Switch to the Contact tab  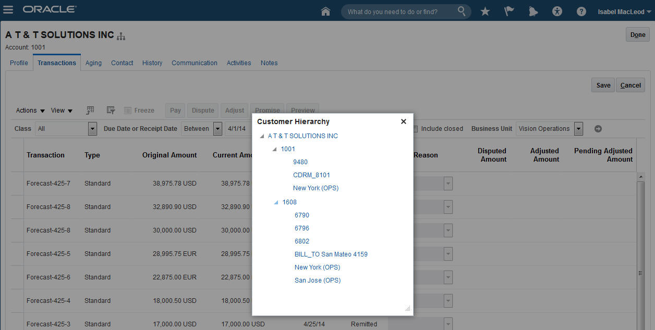pos(122,63)
